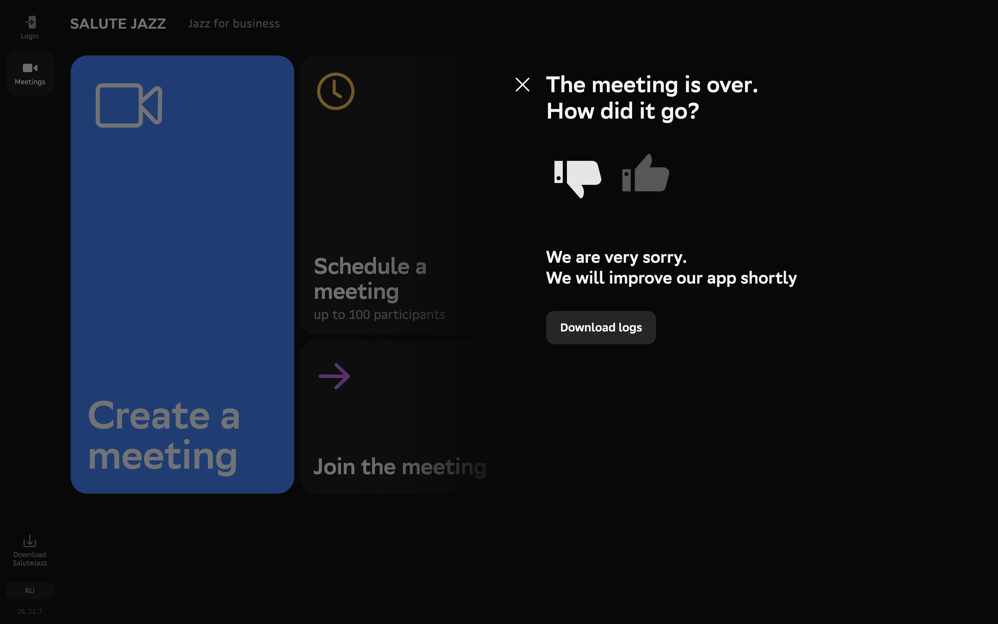Click the 'We are very sorry' message
This screenshot has height=624, width=998.
pos(616,257)
